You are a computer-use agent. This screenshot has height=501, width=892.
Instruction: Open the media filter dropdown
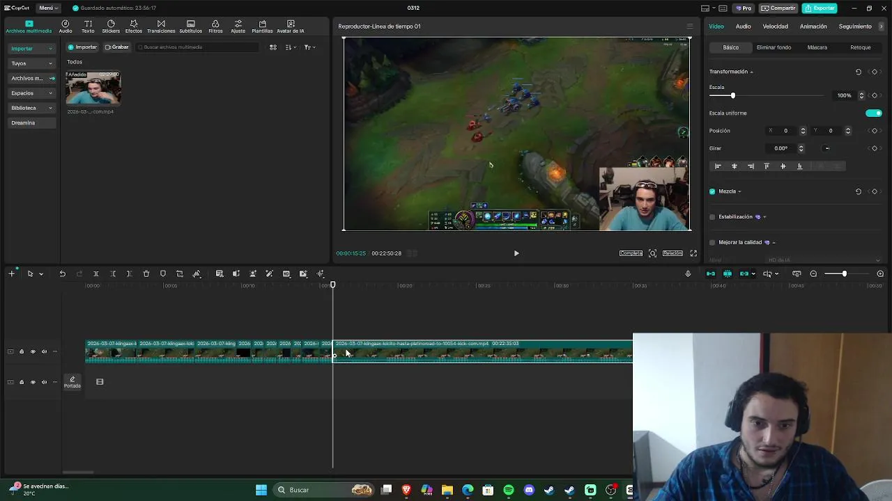coord(309,47)
